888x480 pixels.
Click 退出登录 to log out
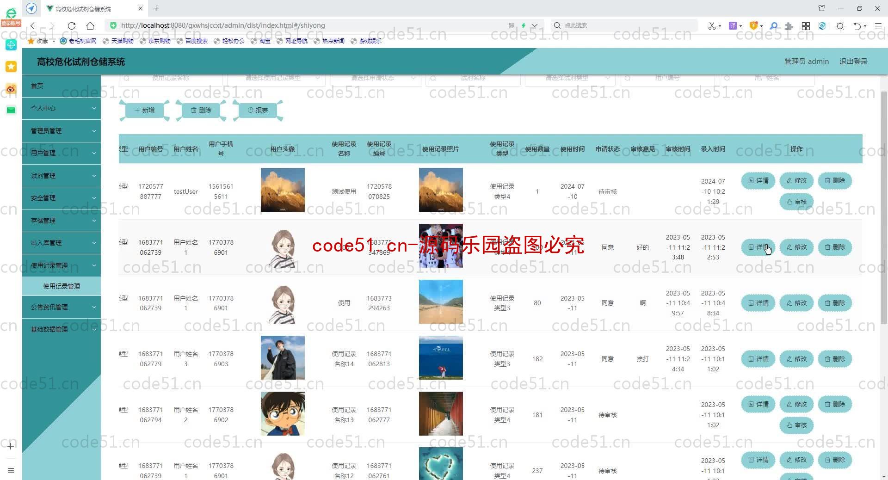853,62
